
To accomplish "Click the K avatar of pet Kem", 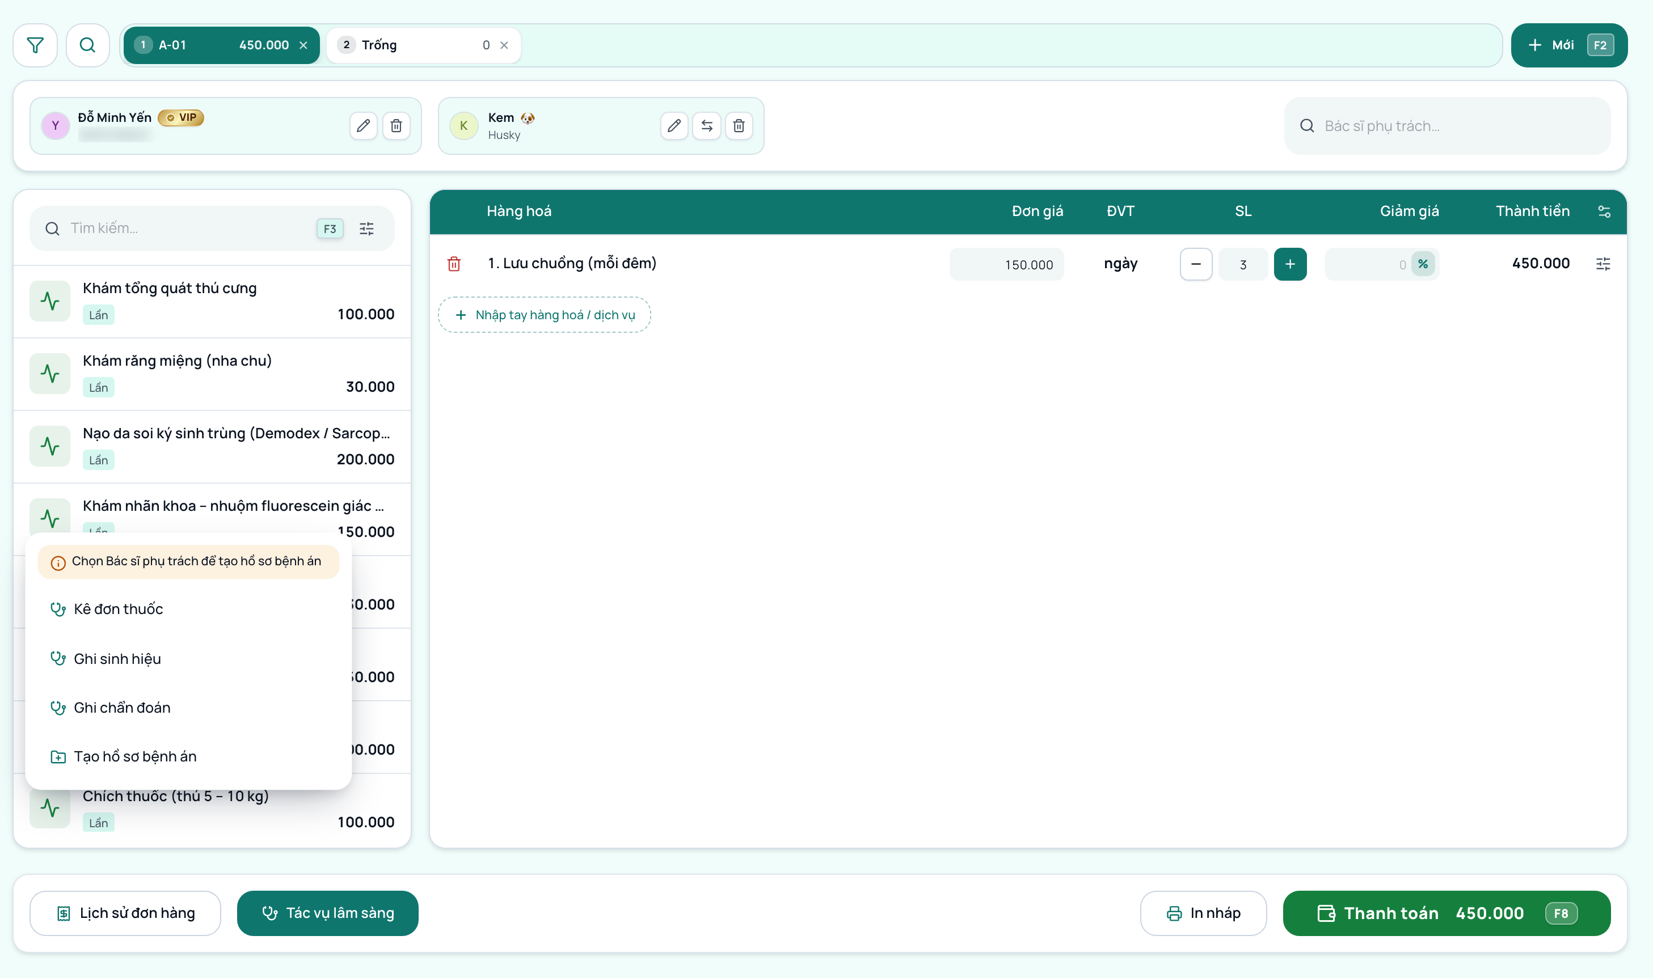I will 463,126.
